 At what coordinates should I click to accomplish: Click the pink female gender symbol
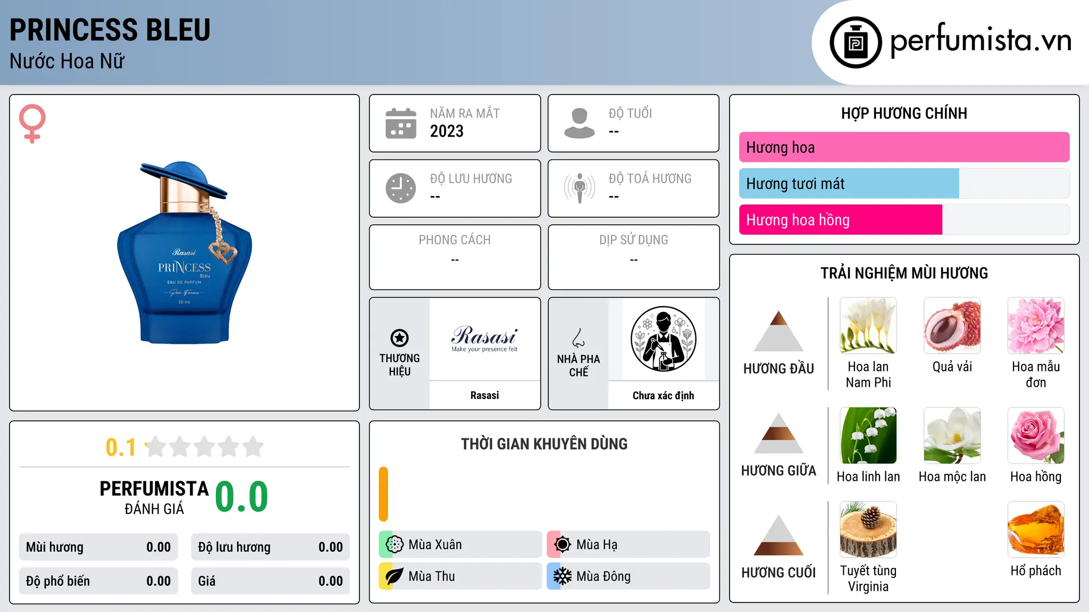(32, 123)
